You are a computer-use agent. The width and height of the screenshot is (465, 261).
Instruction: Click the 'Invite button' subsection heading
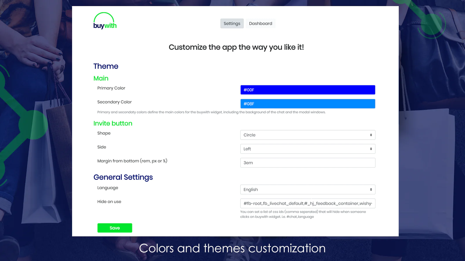tap(113, 123)
